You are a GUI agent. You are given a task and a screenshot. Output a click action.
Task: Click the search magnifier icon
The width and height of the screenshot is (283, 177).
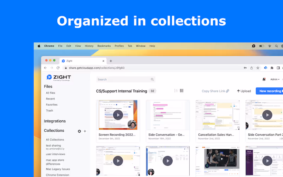pos(152,79)
